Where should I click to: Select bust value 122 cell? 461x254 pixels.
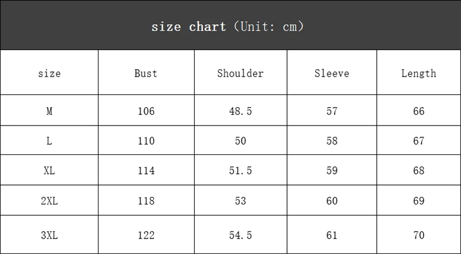[x=146, y=234]
